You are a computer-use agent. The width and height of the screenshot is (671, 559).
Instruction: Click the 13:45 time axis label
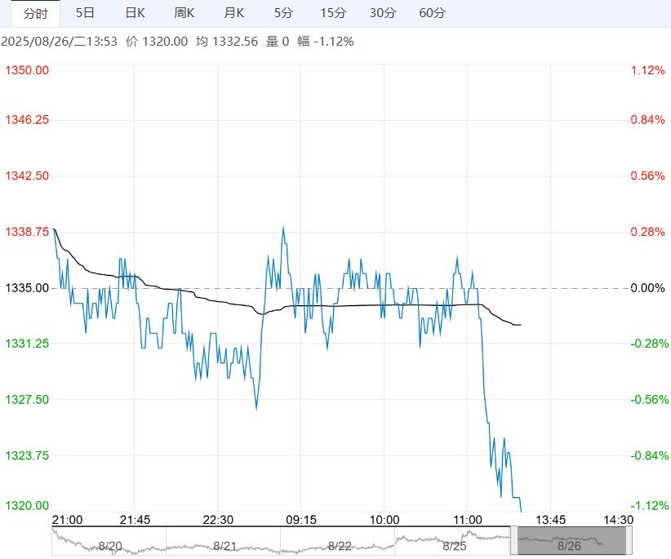coord(550,520)
